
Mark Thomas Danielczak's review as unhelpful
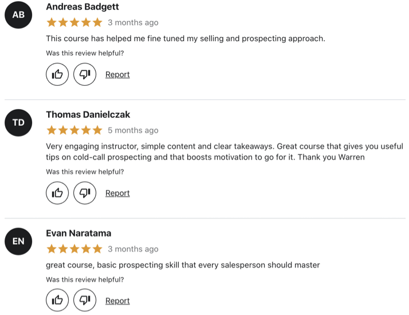tap(85, 193)
